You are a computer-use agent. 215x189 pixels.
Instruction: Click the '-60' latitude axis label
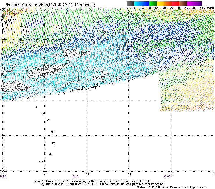3,170
